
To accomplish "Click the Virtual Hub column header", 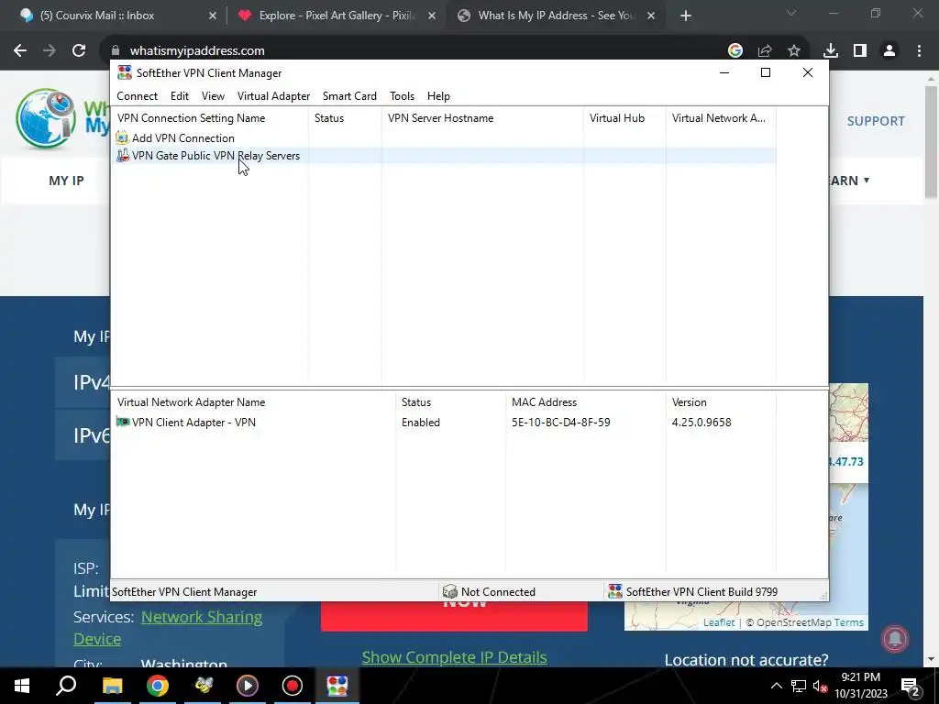I will (624, 118).
